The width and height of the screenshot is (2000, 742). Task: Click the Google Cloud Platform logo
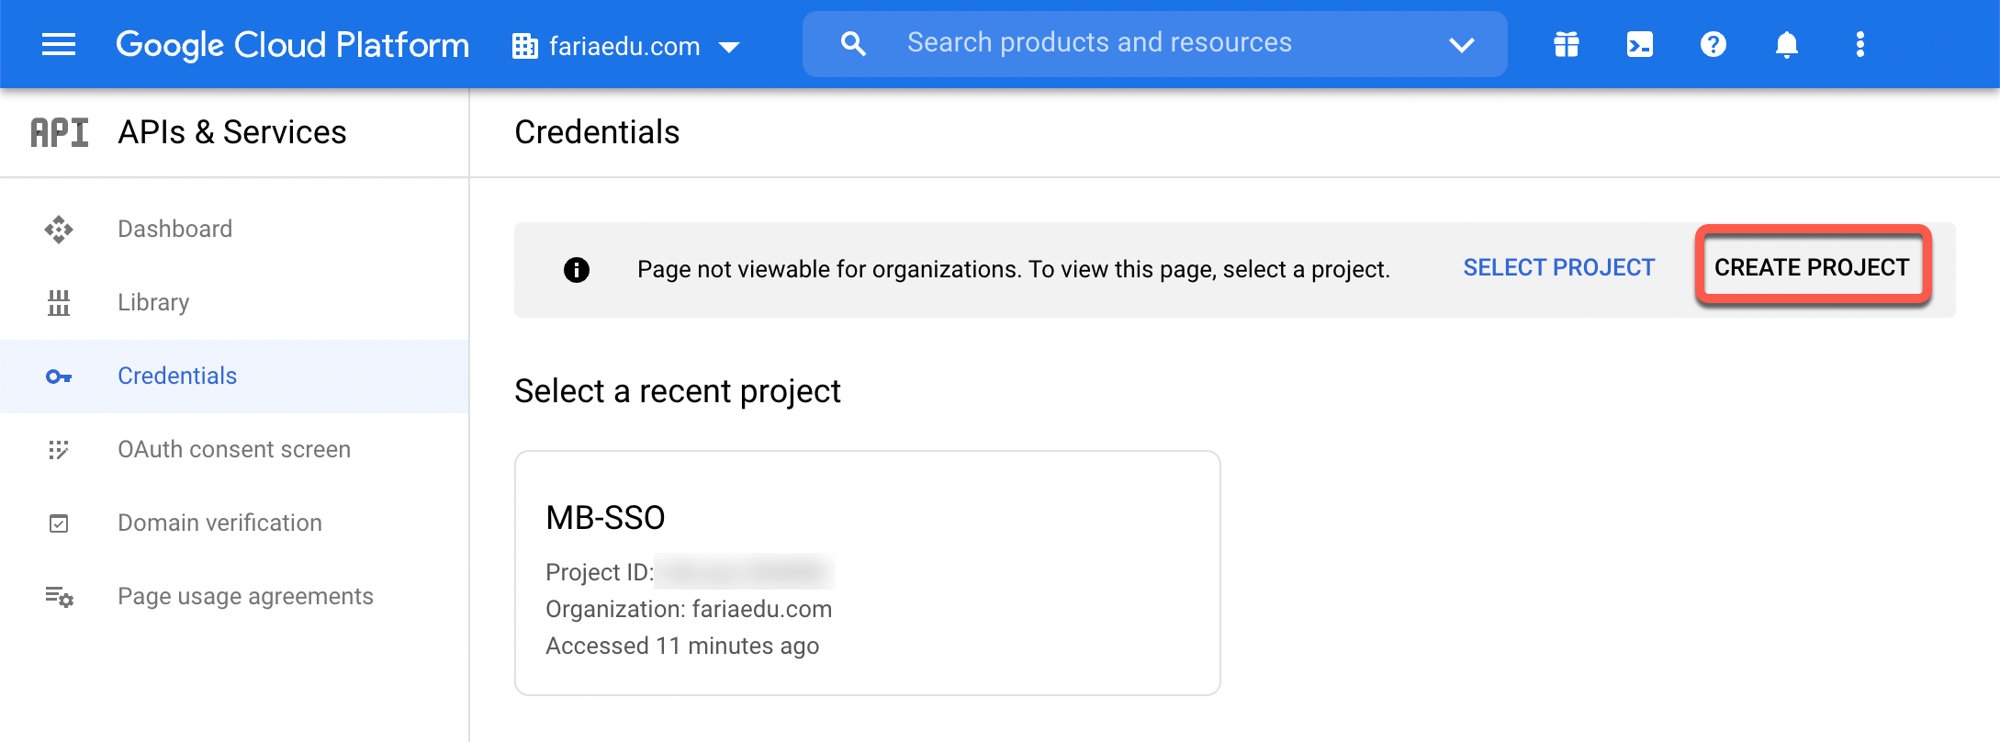point(292,44)
